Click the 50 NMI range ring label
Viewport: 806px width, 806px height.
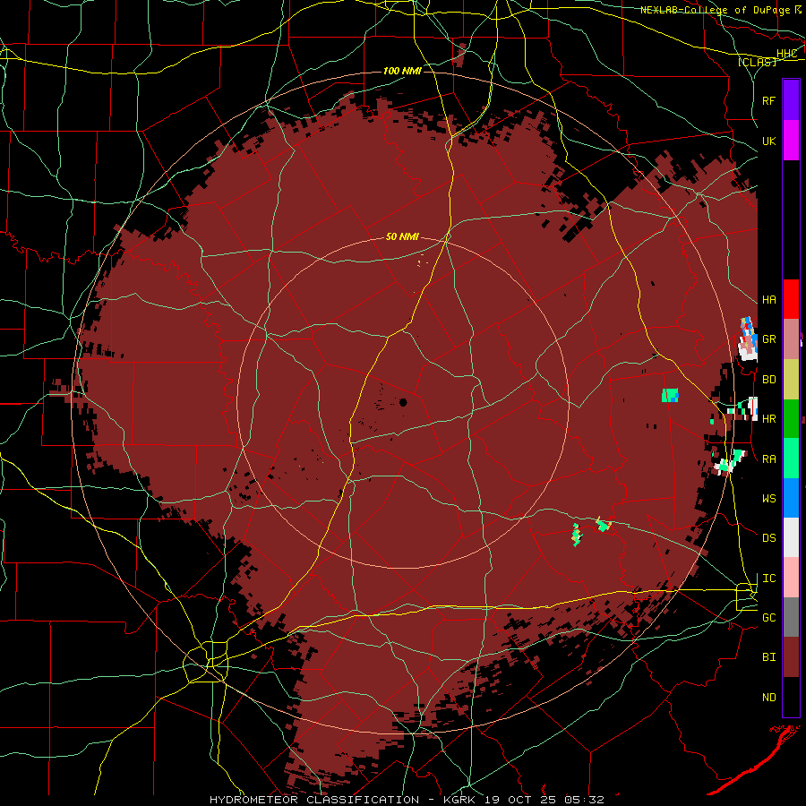coord(402,236)
